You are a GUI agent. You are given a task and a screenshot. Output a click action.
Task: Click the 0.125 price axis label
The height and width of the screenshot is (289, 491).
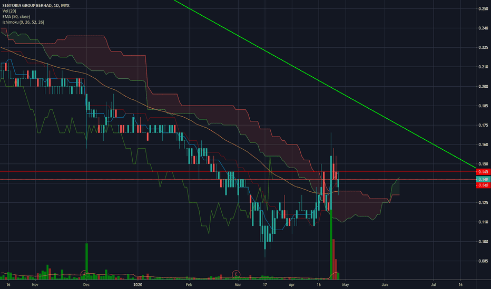tap(483, 203)
